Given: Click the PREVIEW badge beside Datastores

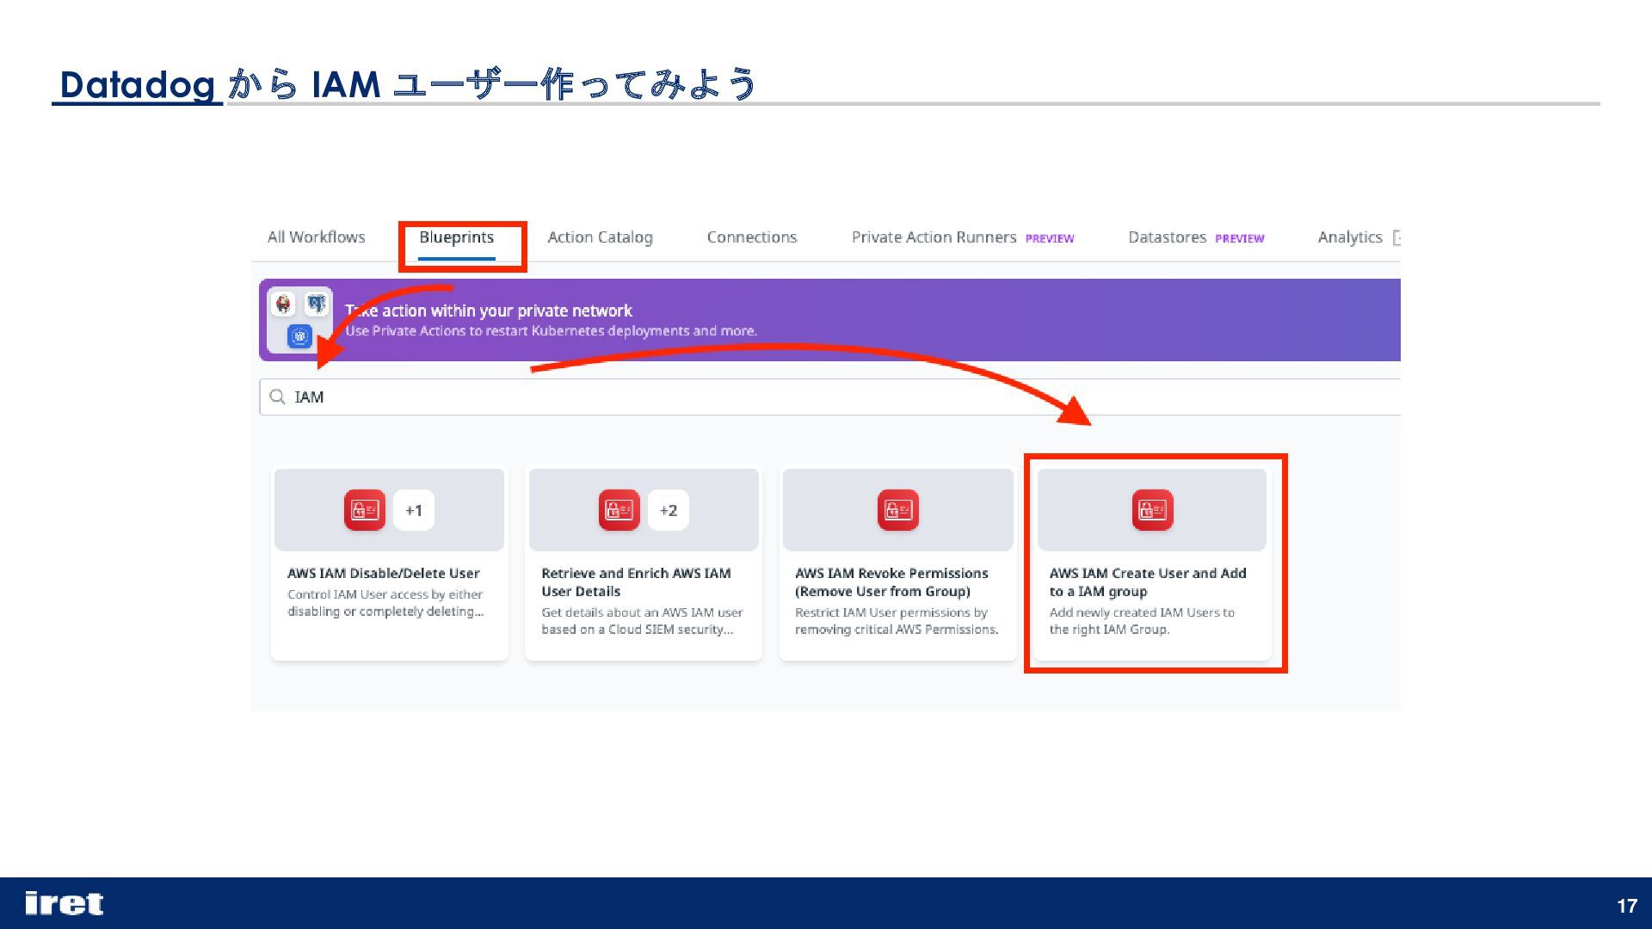Looking at the screenshot, I should (1240, 239).
